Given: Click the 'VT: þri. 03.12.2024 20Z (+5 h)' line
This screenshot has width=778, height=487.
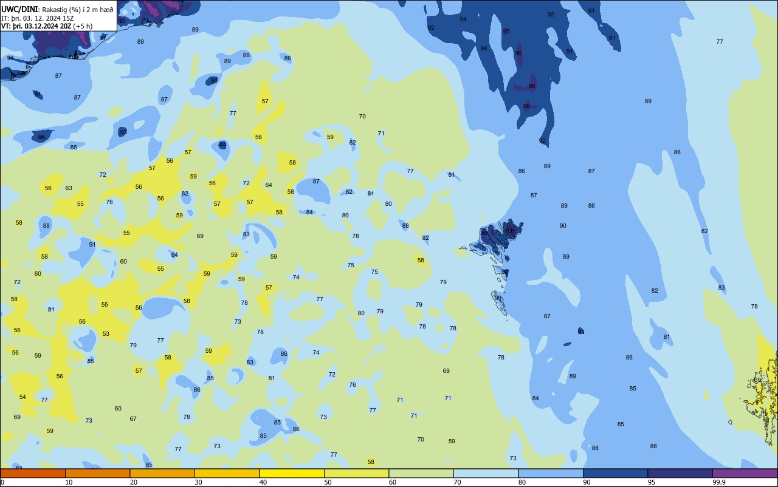Looking at the screenshot, I should pyautogui.click(x=47, y=26).
